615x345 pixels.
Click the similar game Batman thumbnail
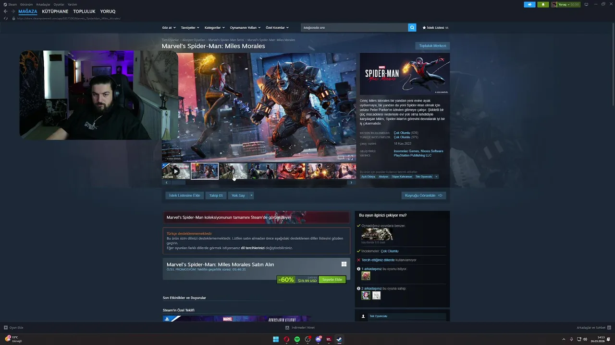[377, 234]
